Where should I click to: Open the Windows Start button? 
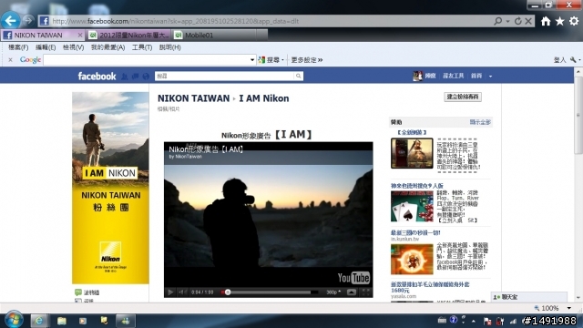click(14, 320)
